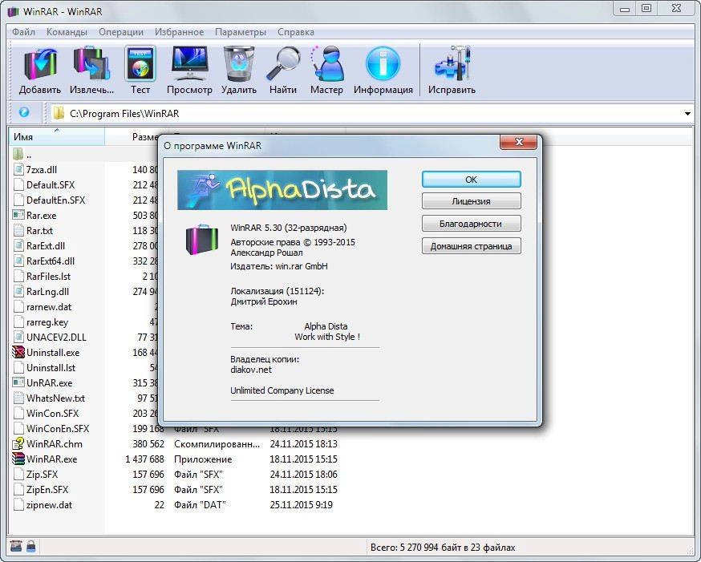Click the 1 437 688 size value
Viewport: 701px width, 562px height.
[x=145, y=459]
